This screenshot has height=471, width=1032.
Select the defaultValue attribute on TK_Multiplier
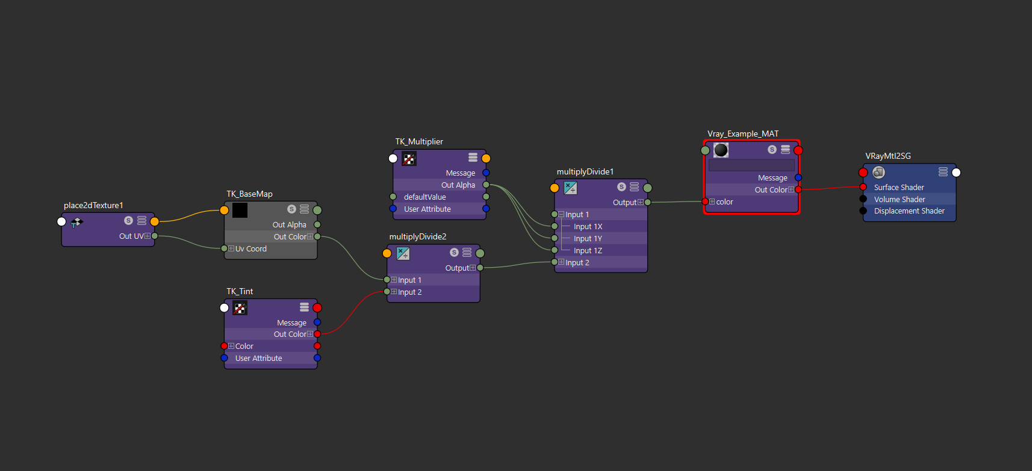[424, 197]
